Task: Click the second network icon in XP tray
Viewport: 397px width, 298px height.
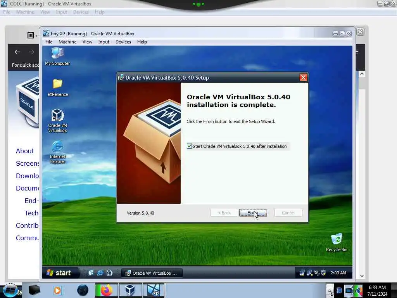Action: pyautogui.click(x=309, y=273)
